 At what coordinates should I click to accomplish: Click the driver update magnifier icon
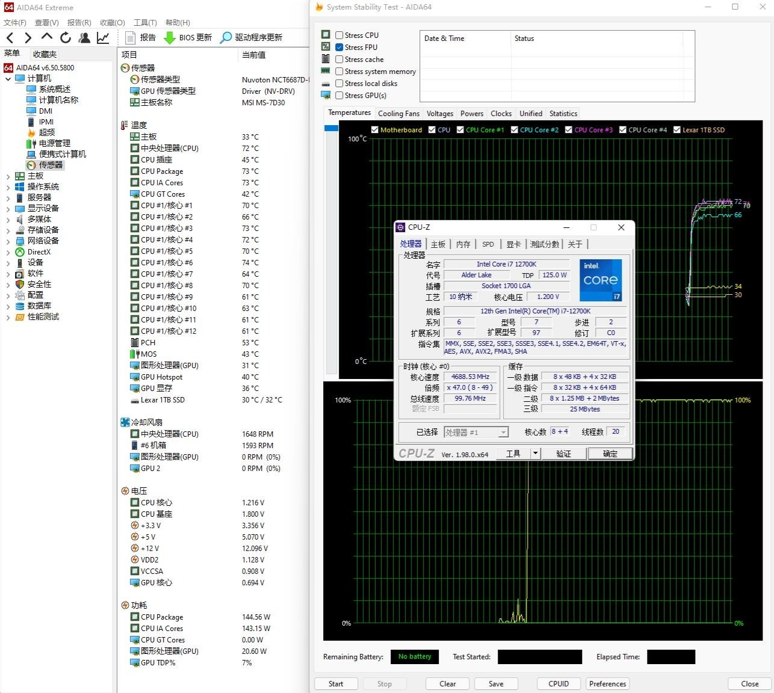click(x=226, y=37)
